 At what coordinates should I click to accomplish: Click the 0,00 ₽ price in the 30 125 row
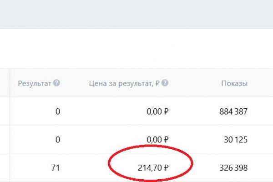pos(158,139)
